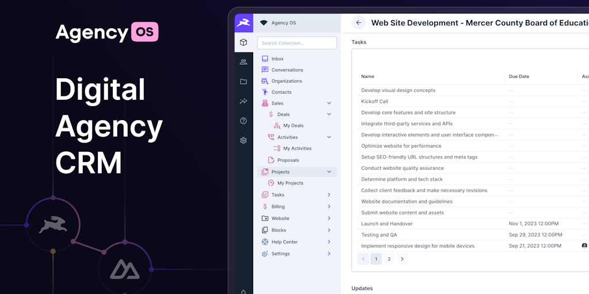
Task: Expand the Billing group chevron
Action: [329, 207]
